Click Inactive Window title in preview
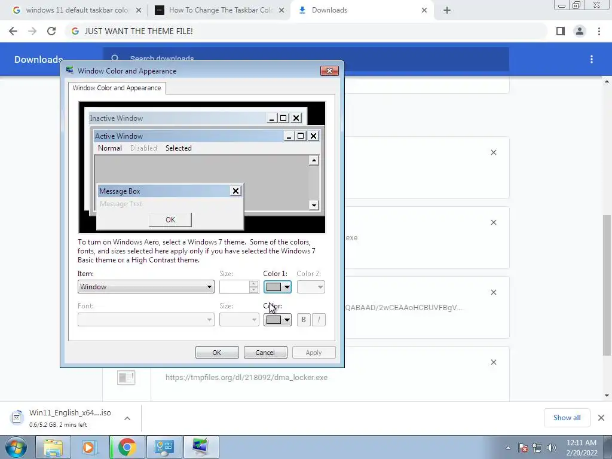 click(x=117, y=118)
